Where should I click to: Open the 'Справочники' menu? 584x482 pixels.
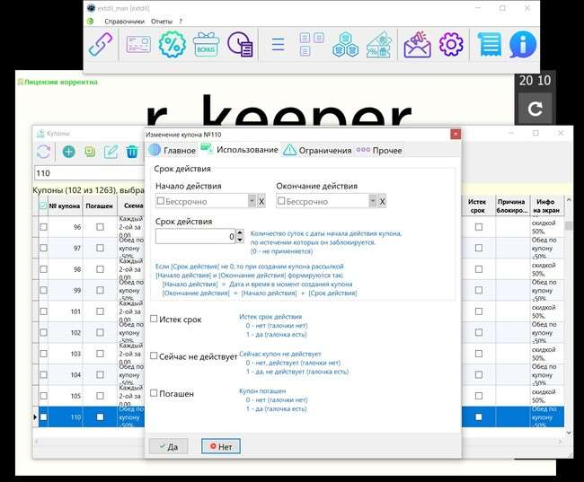pyautogui.click(x=124, y=21)
